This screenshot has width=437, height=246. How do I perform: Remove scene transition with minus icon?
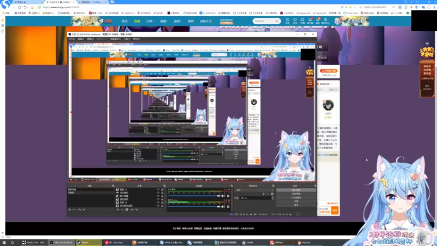click(268, 194)
